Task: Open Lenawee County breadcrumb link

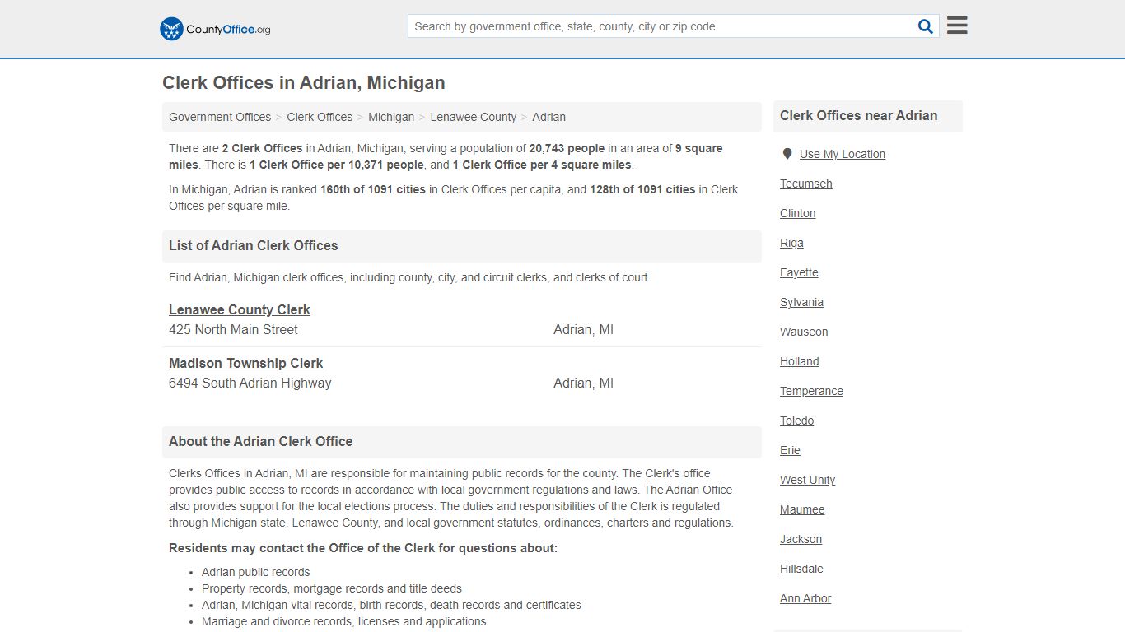Action: [474, 117]
